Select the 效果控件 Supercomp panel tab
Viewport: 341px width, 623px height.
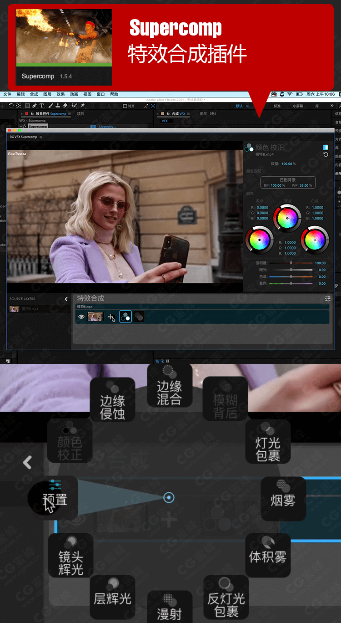(51, 114)
